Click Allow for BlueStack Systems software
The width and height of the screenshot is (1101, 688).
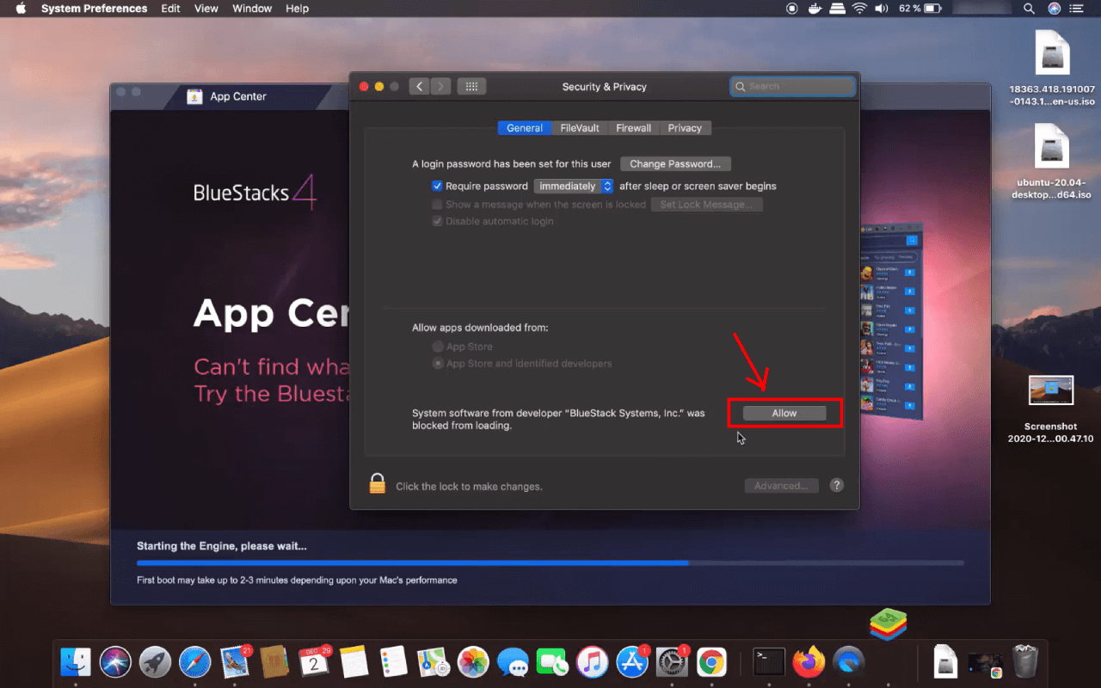(x=784, y=414)
